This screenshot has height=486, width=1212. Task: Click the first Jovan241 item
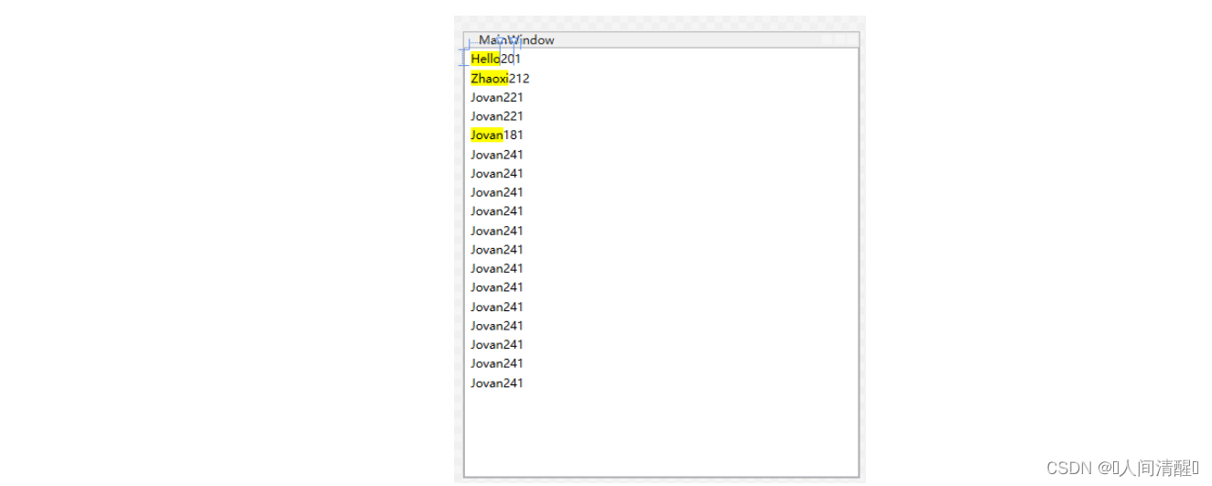(x=497, y=155)
